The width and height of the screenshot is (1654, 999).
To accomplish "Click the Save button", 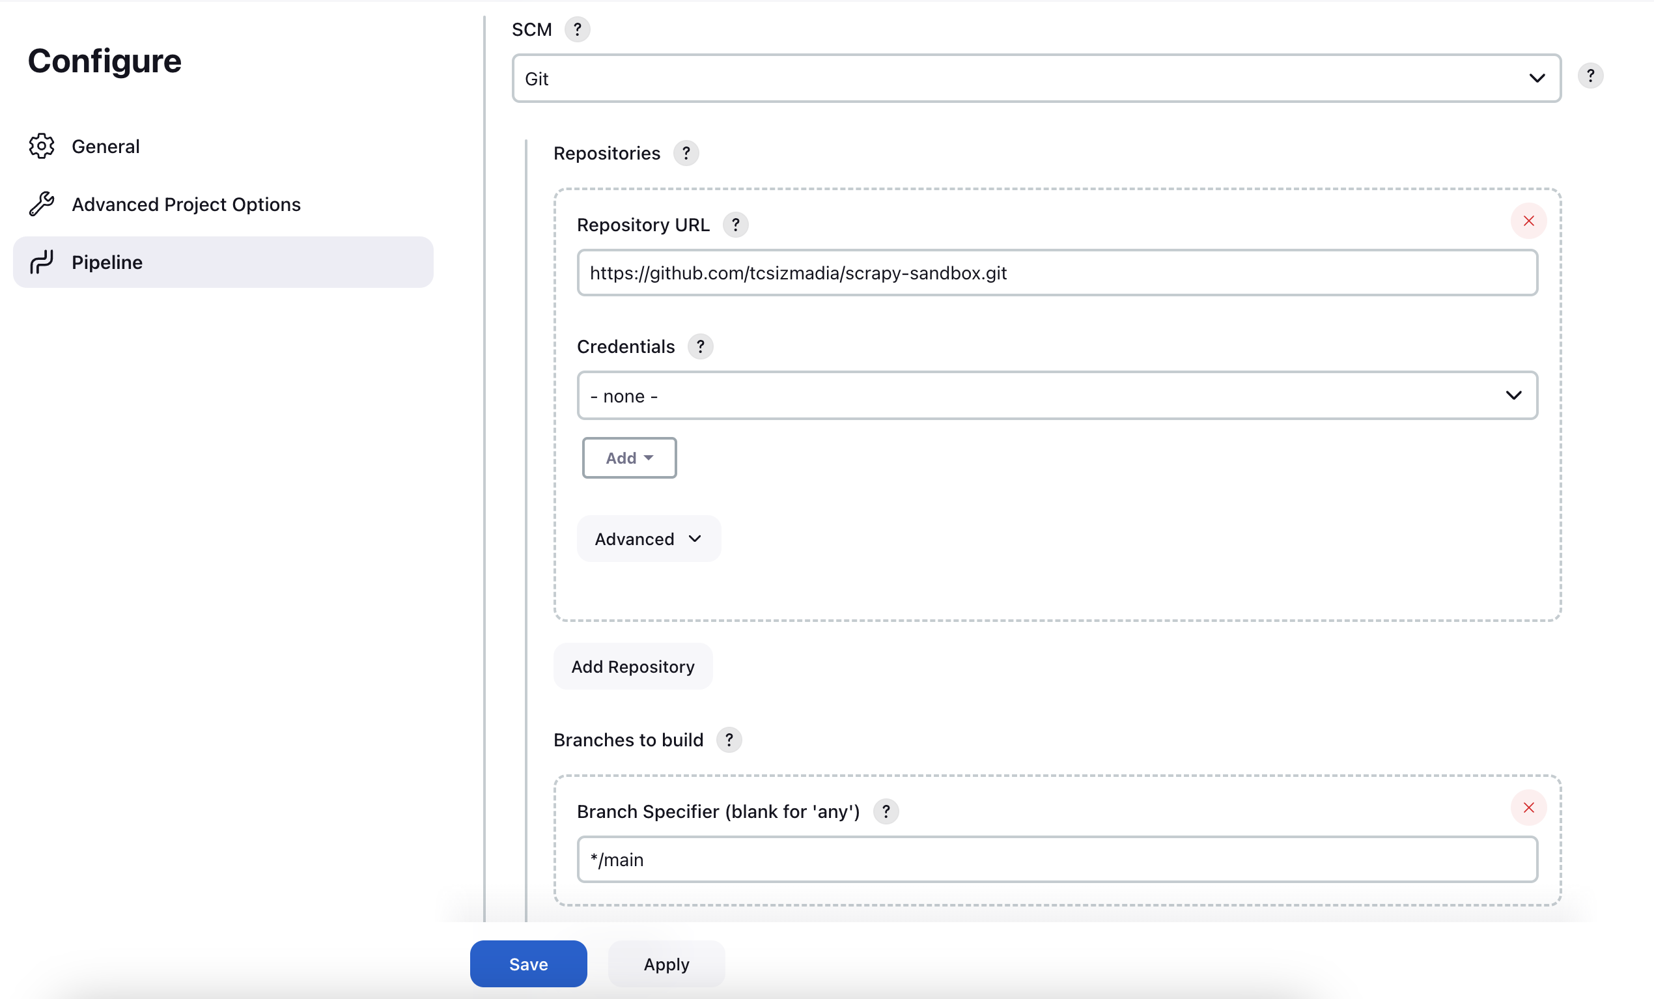I will (x=528, y=964).
